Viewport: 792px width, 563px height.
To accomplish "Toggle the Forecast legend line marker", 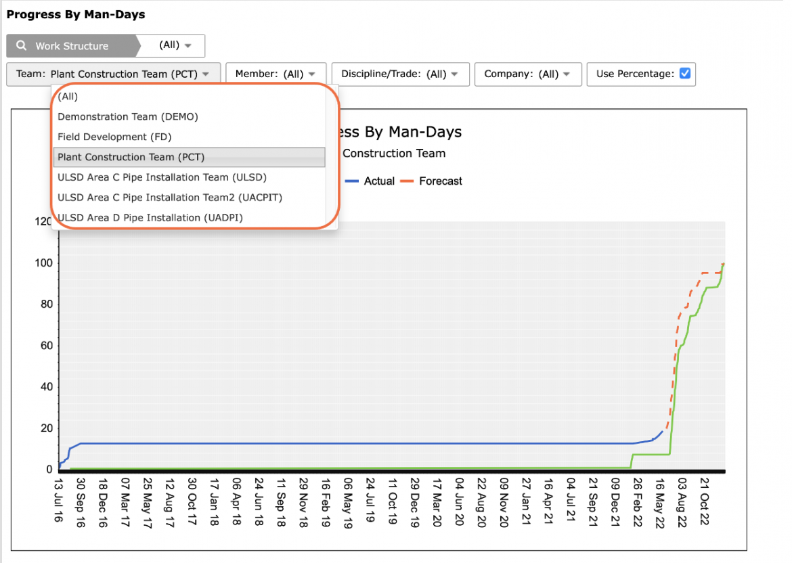I will pos(407,181).
